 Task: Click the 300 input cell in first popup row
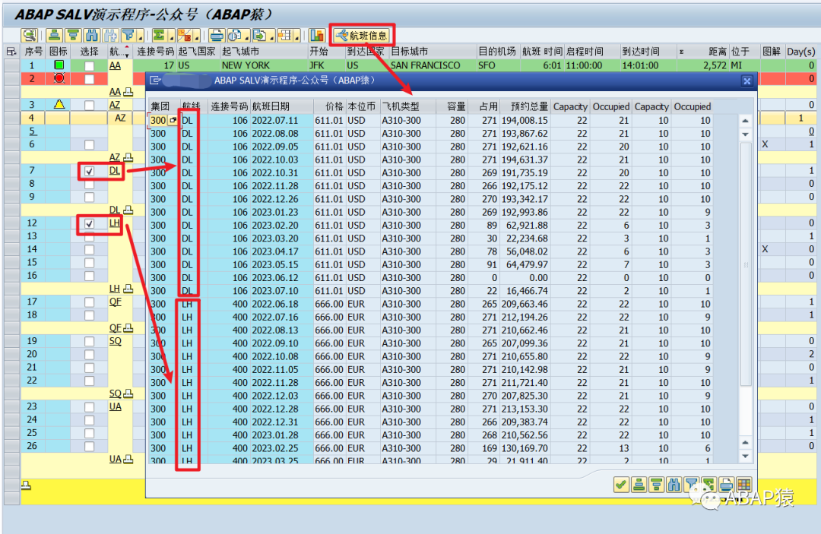click(159, 120)
